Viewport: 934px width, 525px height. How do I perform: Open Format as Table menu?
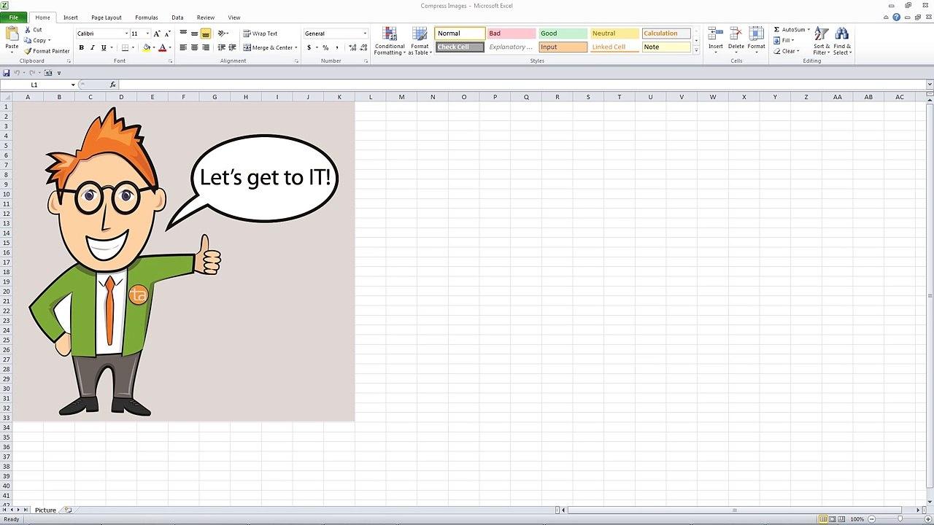click(420, 42)
